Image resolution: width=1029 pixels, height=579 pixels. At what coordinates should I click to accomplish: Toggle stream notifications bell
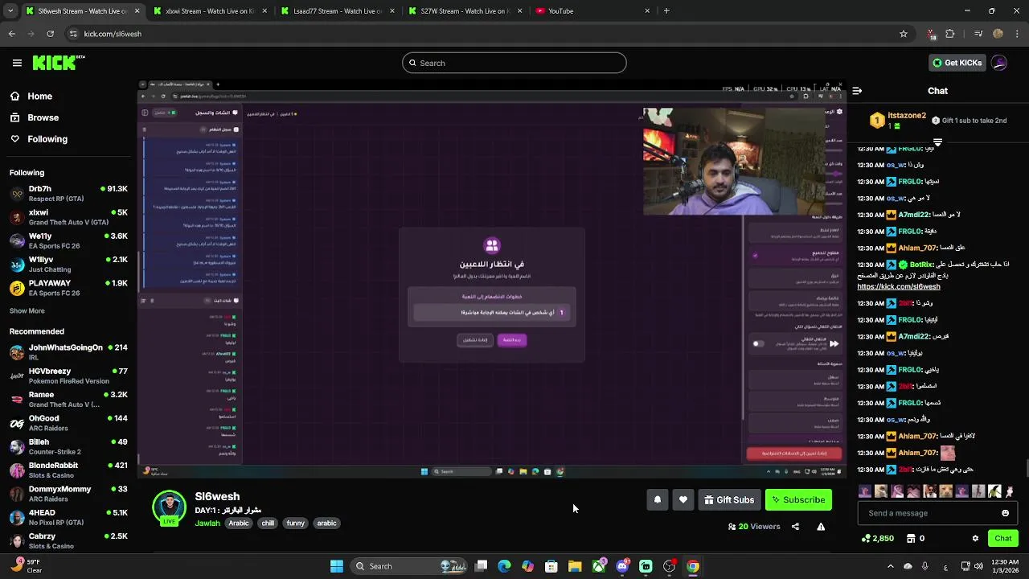[658, 500]
